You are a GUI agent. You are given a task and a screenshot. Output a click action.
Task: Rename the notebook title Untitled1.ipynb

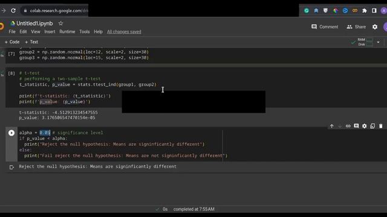pyautogui.click(x=34, y=24)
